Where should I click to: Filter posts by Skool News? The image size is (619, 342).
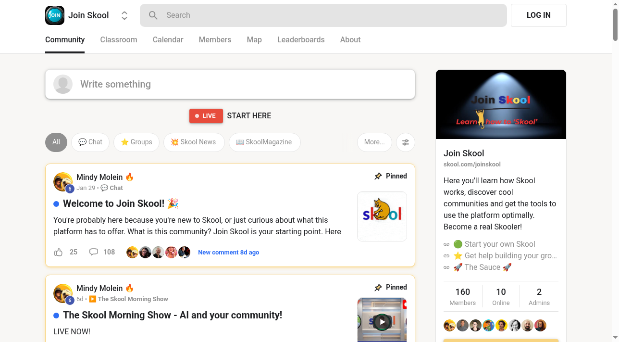[x=194, y=142]
